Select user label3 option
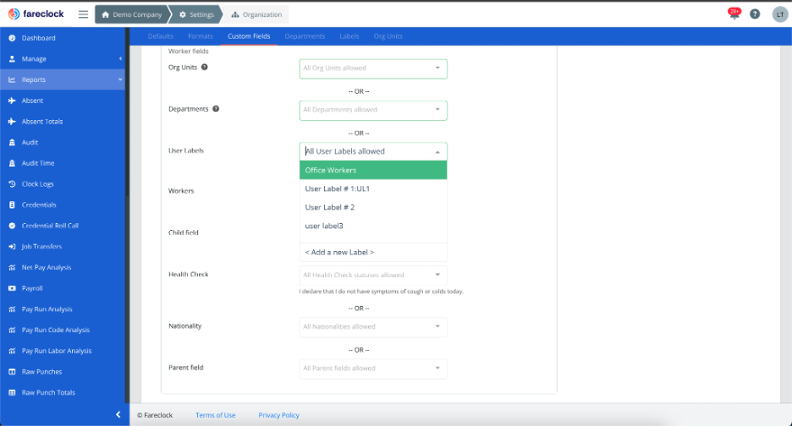The height and width of the screenshot is (426, 792). tap(373, 227)
